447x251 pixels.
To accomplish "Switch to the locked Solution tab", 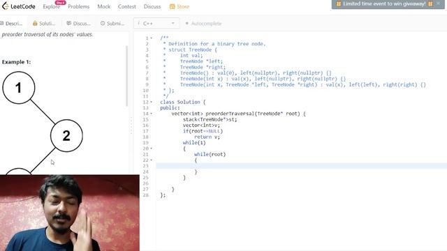I will [x=44, y=24].
